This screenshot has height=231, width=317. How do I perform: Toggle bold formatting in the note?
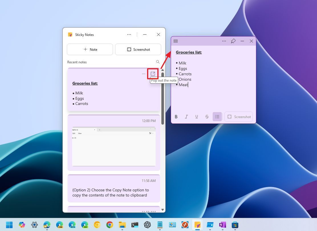176,117
